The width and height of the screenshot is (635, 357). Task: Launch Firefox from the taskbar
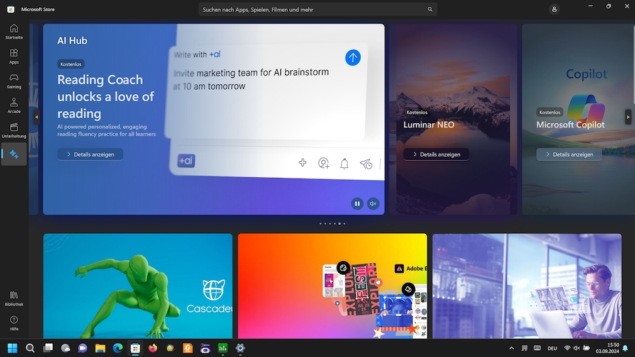tap(153, 348)
